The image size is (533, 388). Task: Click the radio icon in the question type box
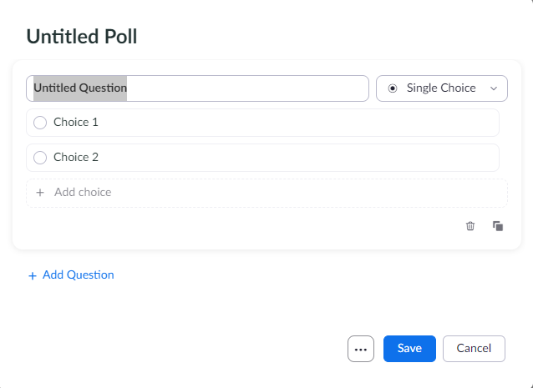(393, 88)
